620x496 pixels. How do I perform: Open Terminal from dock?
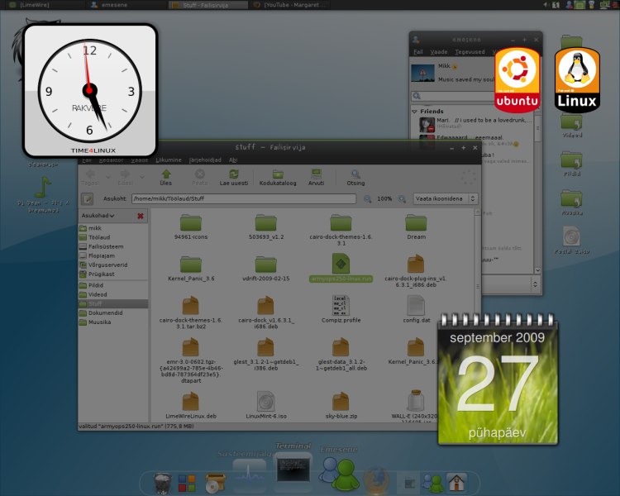click(x=293, y=470)
